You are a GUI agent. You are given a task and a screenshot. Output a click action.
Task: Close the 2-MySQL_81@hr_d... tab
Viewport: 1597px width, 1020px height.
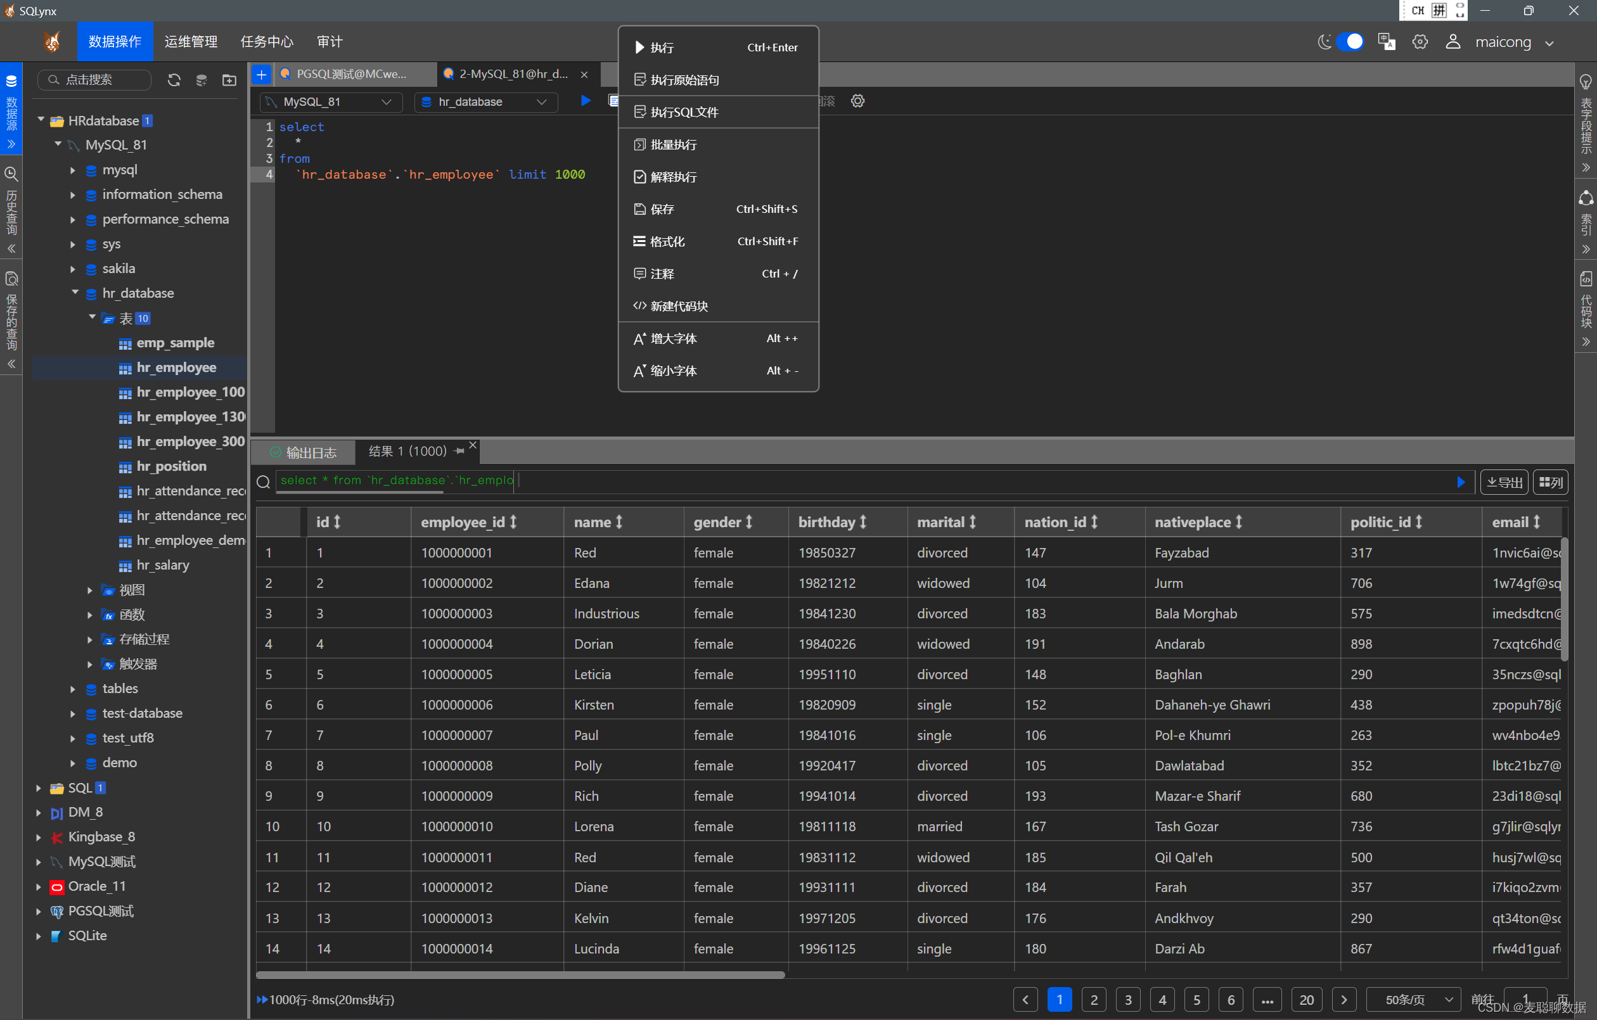(x=584, y=74)
